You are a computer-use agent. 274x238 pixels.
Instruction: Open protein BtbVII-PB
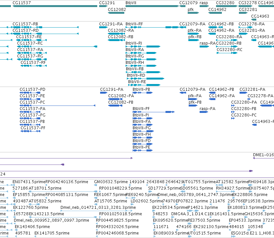point(143,93)
